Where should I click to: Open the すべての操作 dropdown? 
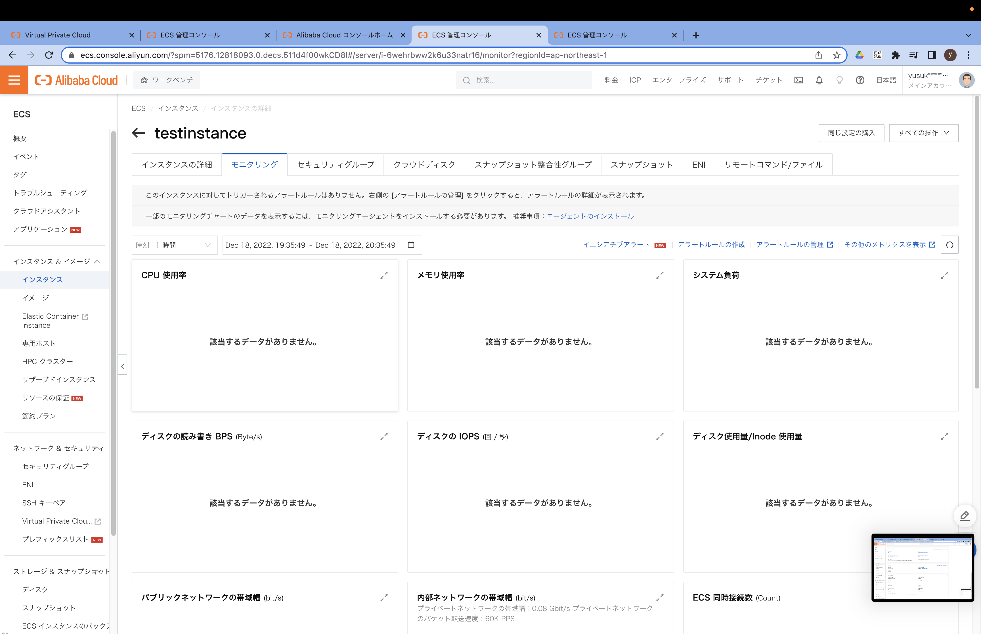pyautogui.click(x=923, y=133)
